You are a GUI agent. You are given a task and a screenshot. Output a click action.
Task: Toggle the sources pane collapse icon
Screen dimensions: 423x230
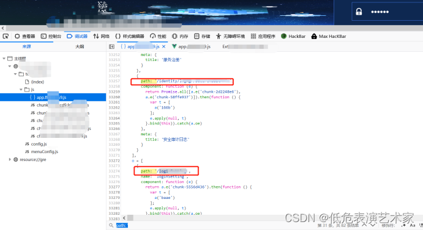111,46
